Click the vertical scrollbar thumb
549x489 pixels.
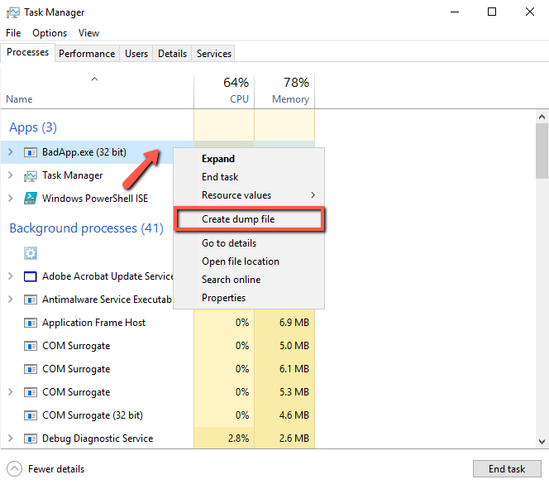[542, 151]
